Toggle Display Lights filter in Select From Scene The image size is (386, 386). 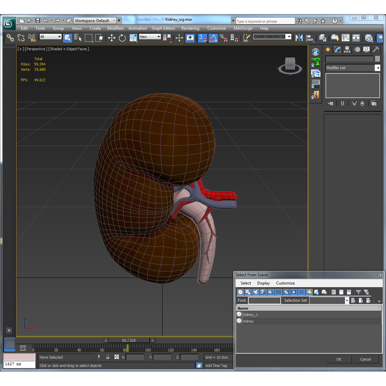click(x=255, y=292)
